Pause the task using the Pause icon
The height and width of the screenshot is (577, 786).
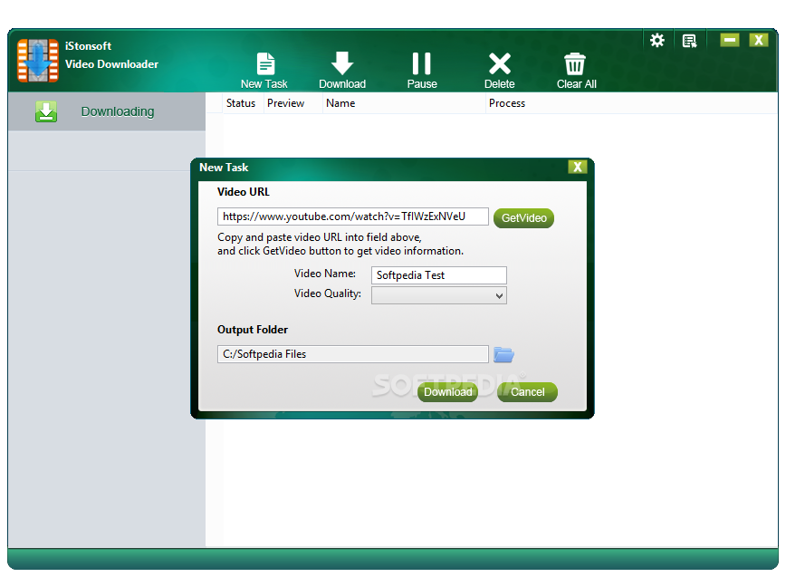(422, 70)
